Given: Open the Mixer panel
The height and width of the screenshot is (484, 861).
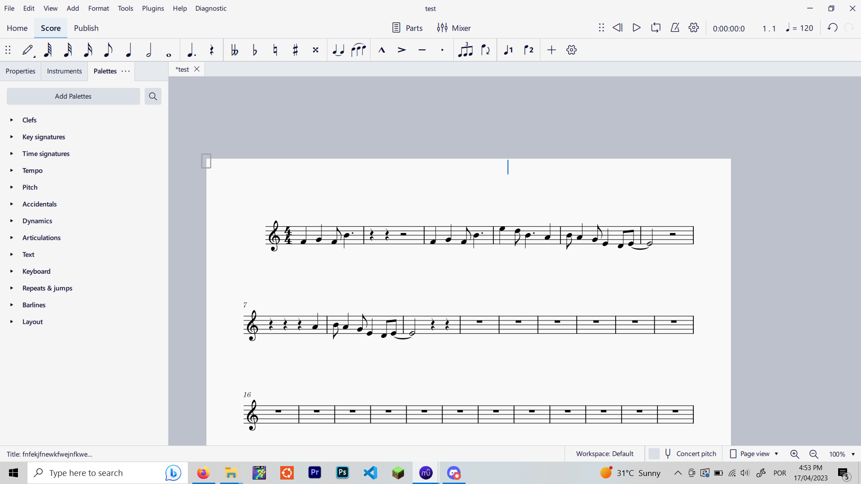Looking at the screenshot, I should pyautogui.click(x=454, y=27).
